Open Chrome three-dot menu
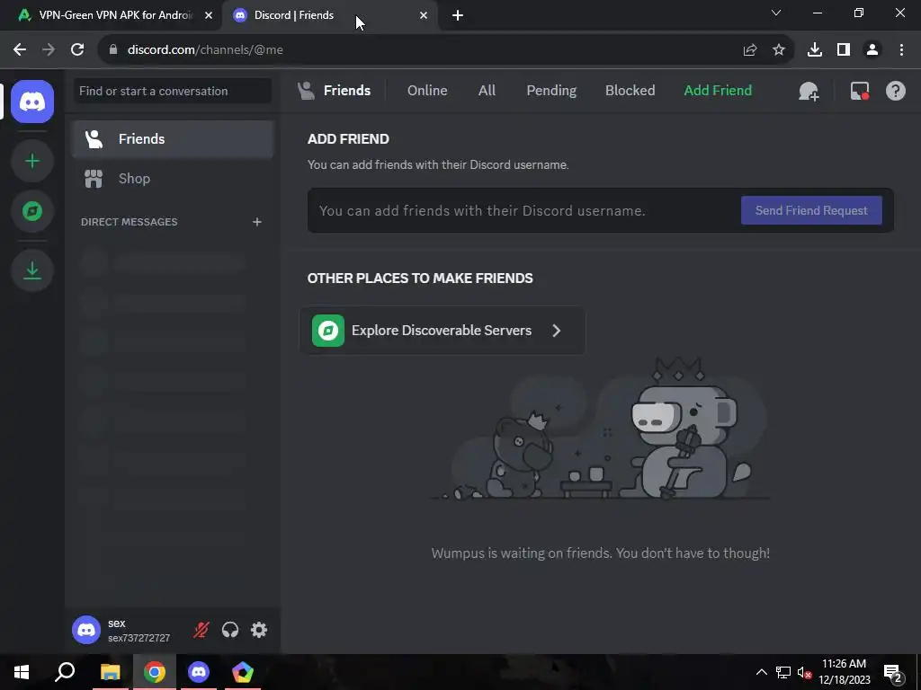Screen dimensions: 921x690 tap(901, 50)
